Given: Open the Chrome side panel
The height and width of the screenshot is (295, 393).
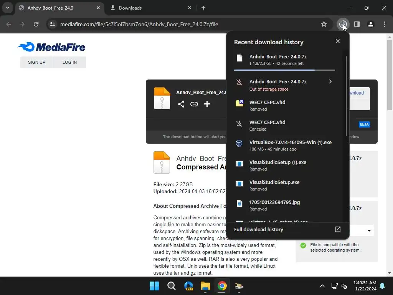Looking at the screenshot, I should click(357, 24).
